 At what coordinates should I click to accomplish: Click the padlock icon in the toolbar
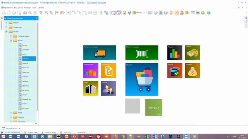pyautogui.click(x=124, y=13)
